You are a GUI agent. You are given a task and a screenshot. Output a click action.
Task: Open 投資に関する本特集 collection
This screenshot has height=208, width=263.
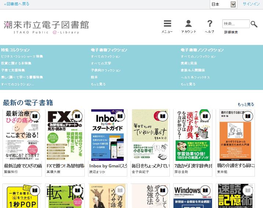pos(16,63)
